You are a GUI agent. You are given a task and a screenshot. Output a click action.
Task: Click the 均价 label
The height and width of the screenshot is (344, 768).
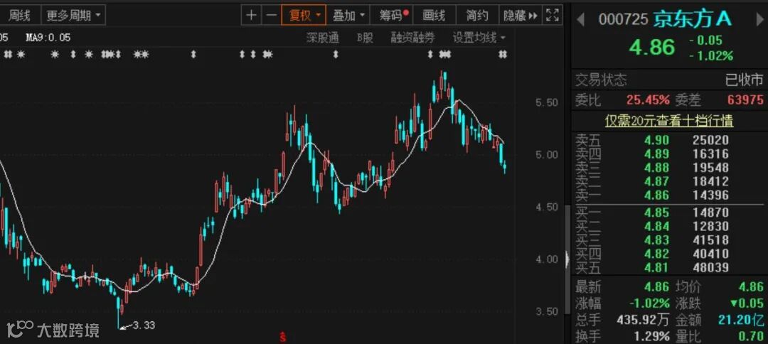(x=688, y=286)
